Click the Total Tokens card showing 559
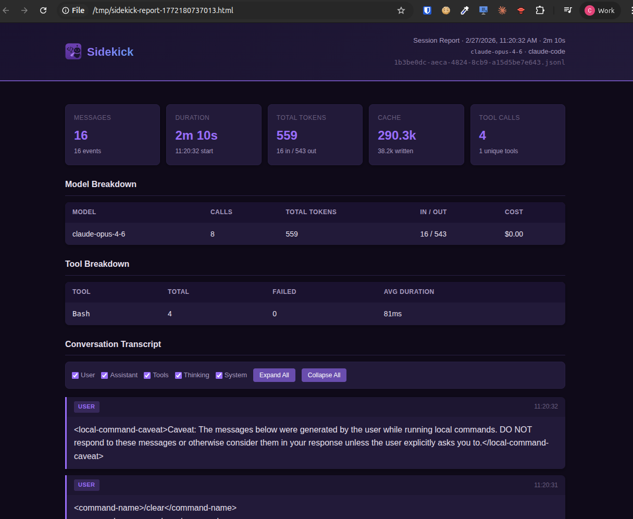633x519 pixels. pos(315,134)
